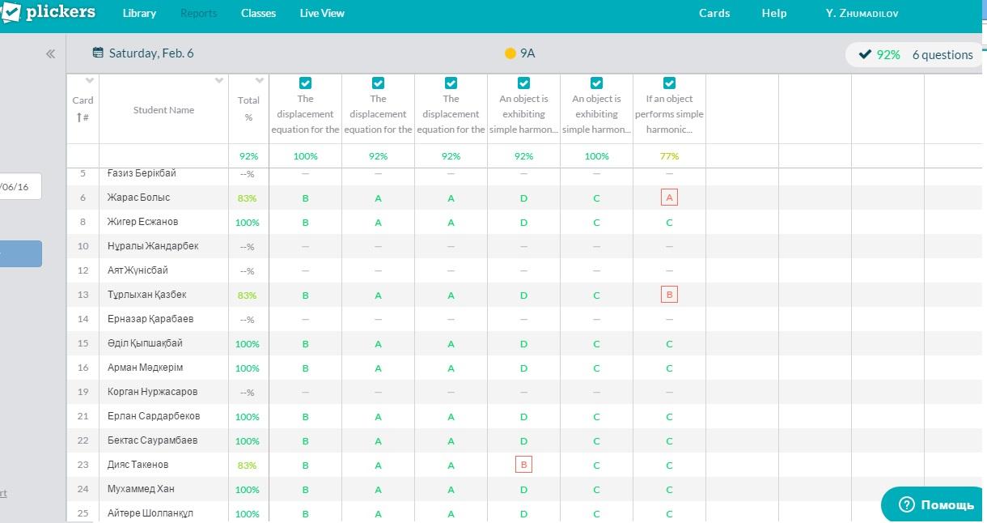Open 'If an object performs simple harmonic' header
This screenshot has width=987, height=523.
[669, 114]
